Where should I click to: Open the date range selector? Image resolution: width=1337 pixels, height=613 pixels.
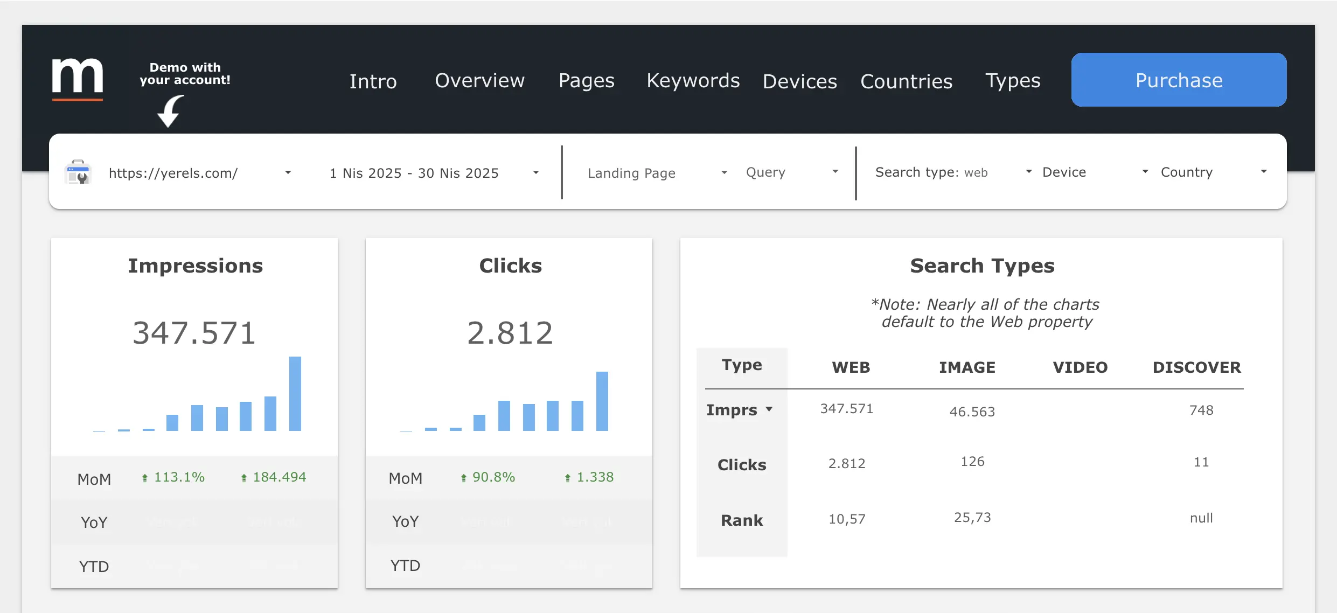[x=535, y=172]
